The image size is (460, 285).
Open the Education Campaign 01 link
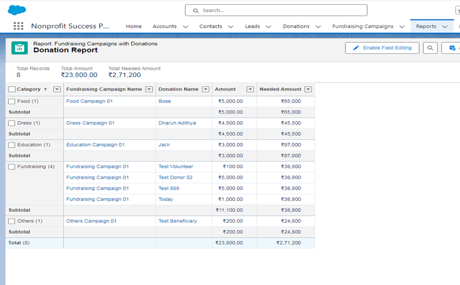tap(95, 144)
